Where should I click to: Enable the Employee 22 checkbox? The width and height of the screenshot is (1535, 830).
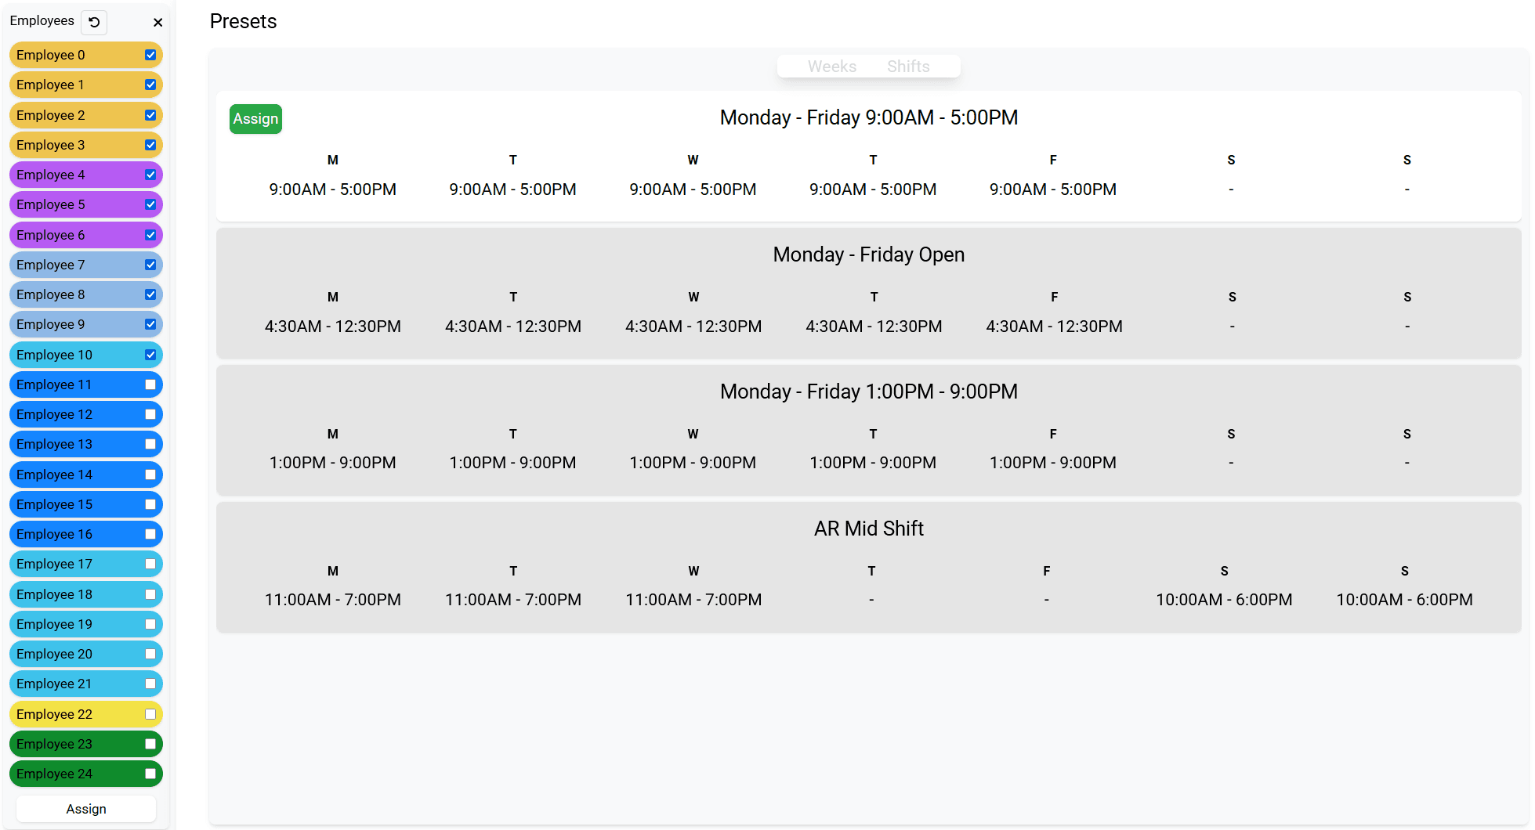[150, 714]
